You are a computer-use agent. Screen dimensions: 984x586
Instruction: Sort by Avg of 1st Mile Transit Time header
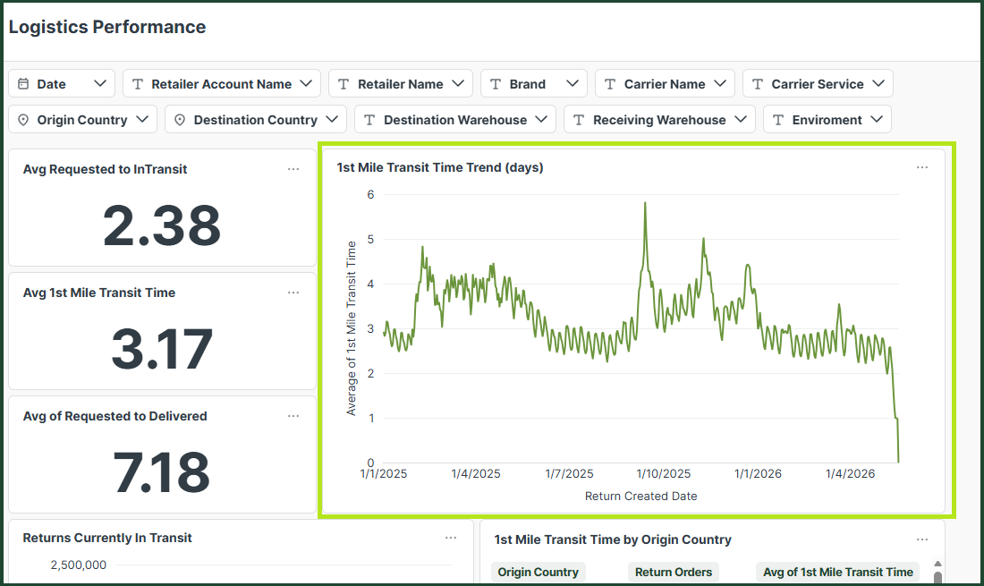(838, 573)
